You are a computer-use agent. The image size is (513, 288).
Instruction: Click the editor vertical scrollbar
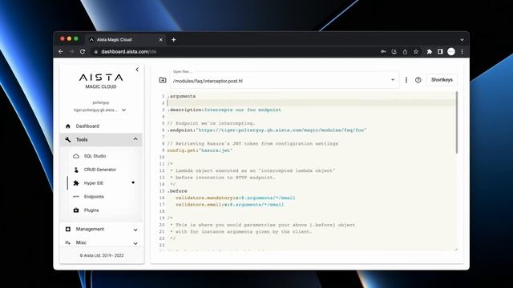[x=457, y=122]
